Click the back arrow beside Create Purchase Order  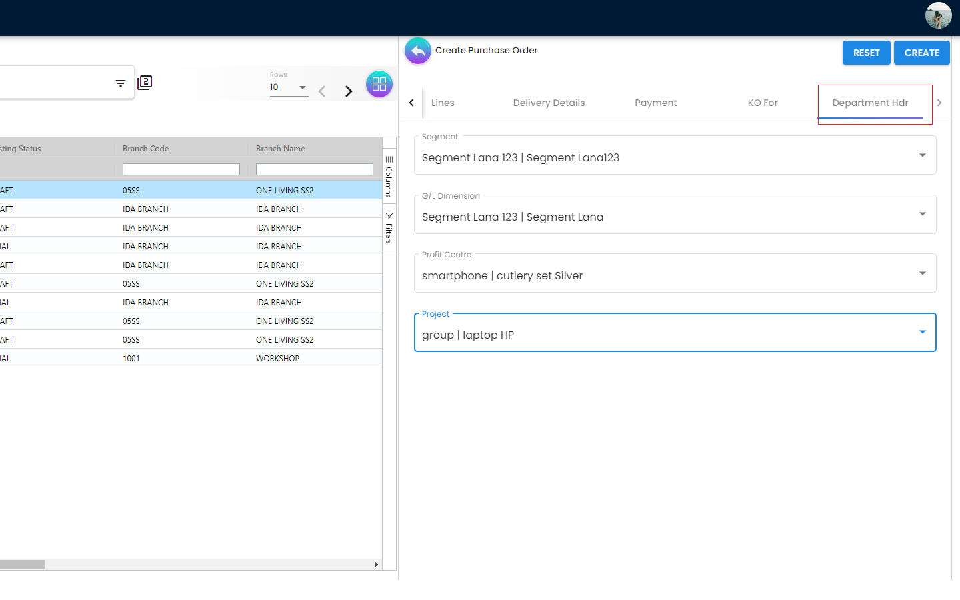[418, 51]
